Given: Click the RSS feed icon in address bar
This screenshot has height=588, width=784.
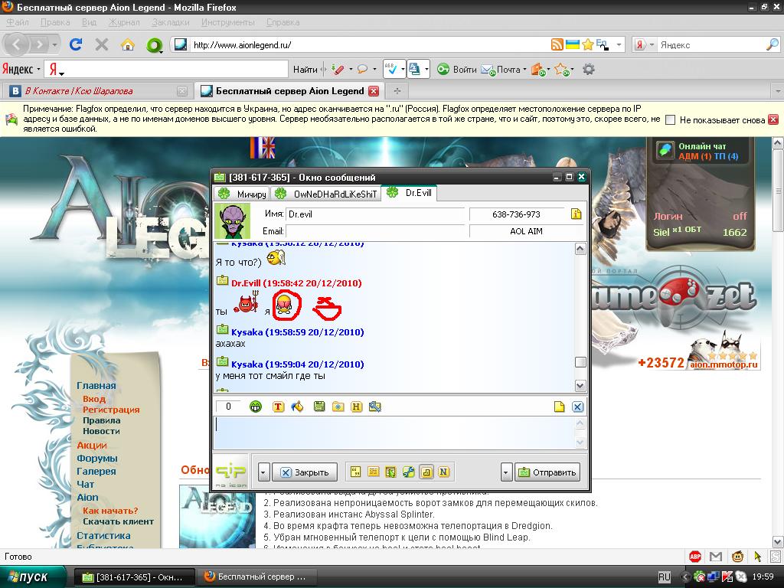Looking at the screenshot, I should pos(557,44).
